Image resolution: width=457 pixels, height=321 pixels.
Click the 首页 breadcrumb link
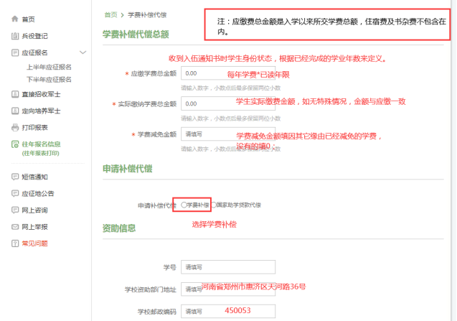[110, 14]
